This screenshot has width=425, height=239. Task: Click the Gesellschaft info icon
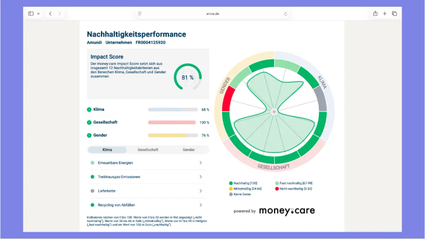click(x=89, y=123)
